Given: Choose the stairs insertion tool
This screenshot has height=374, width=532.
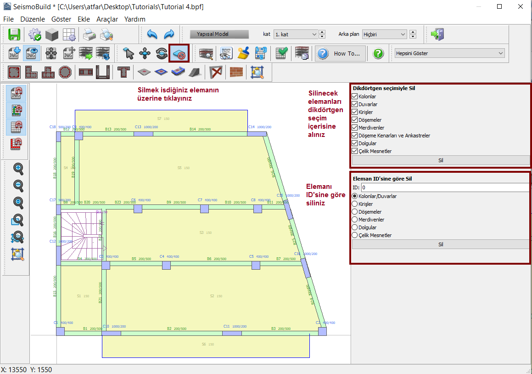Looking at the screenshot, I should 195,72.
